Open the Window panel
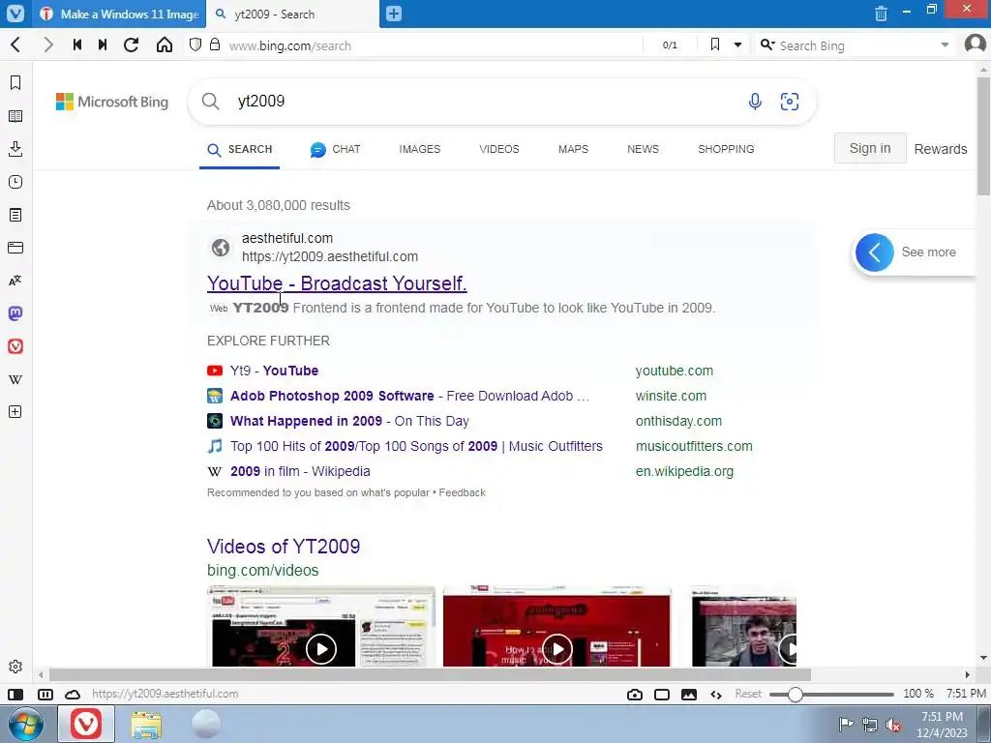 15,248
